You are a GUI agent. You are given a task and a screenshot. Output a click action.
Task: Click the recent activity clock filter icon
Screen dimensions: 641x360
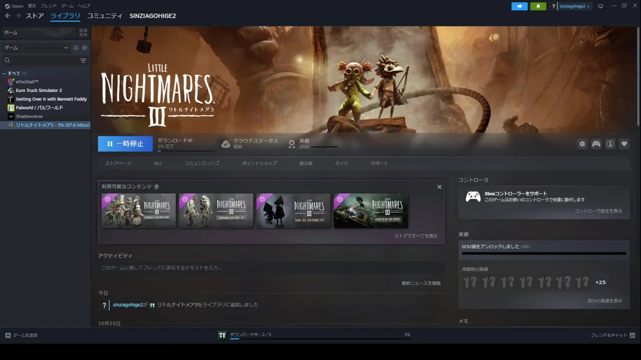[x=76, y=48]
